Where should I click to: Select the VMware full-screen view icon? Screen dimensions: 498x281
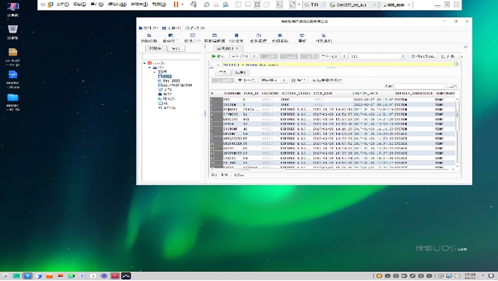pos(257,4)
